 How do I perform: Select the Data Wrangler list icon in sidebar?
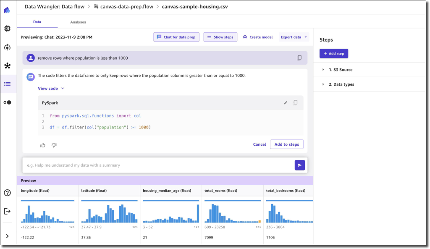pos(7,84)
